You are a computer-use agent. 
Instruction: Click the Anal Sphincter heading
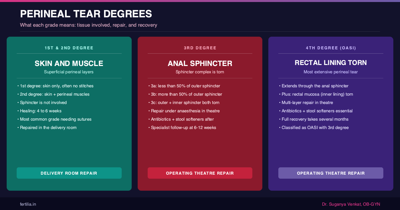click(200, 63)
